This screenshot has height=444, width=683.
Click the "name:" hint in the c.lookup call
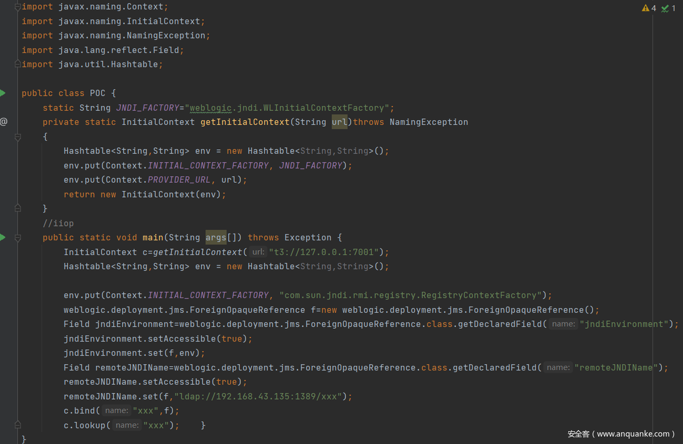click(127, 425)
